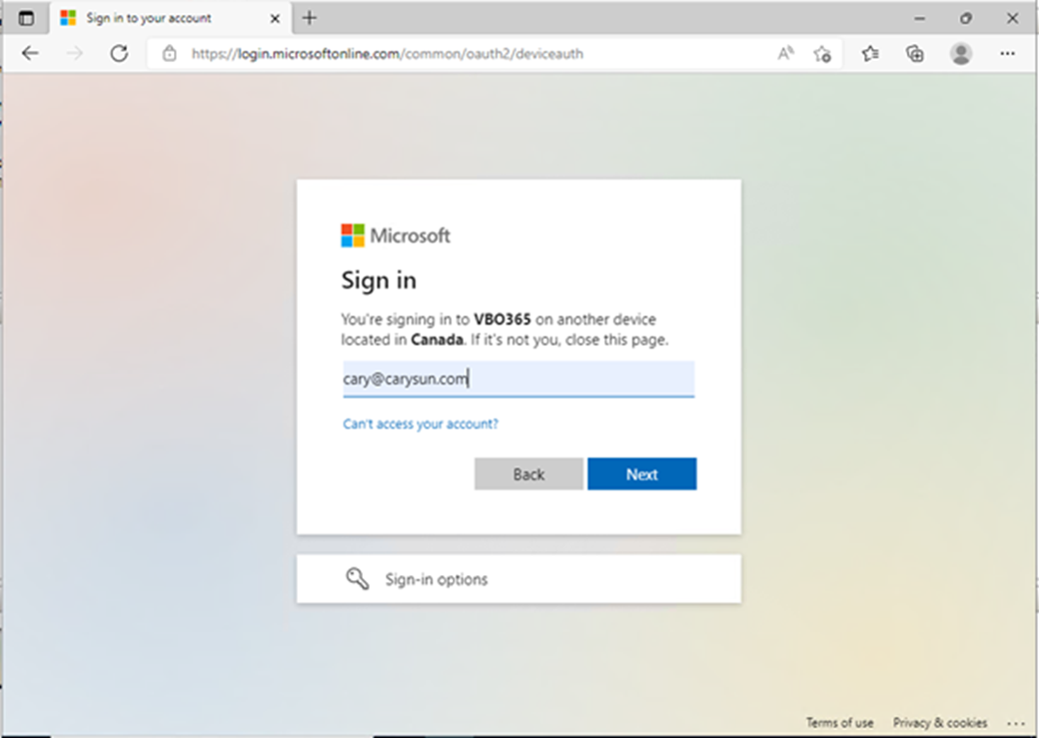This screenshot has height=738, width=1039.
Task: Click the Sign in heading
Action: pos(379,281)
